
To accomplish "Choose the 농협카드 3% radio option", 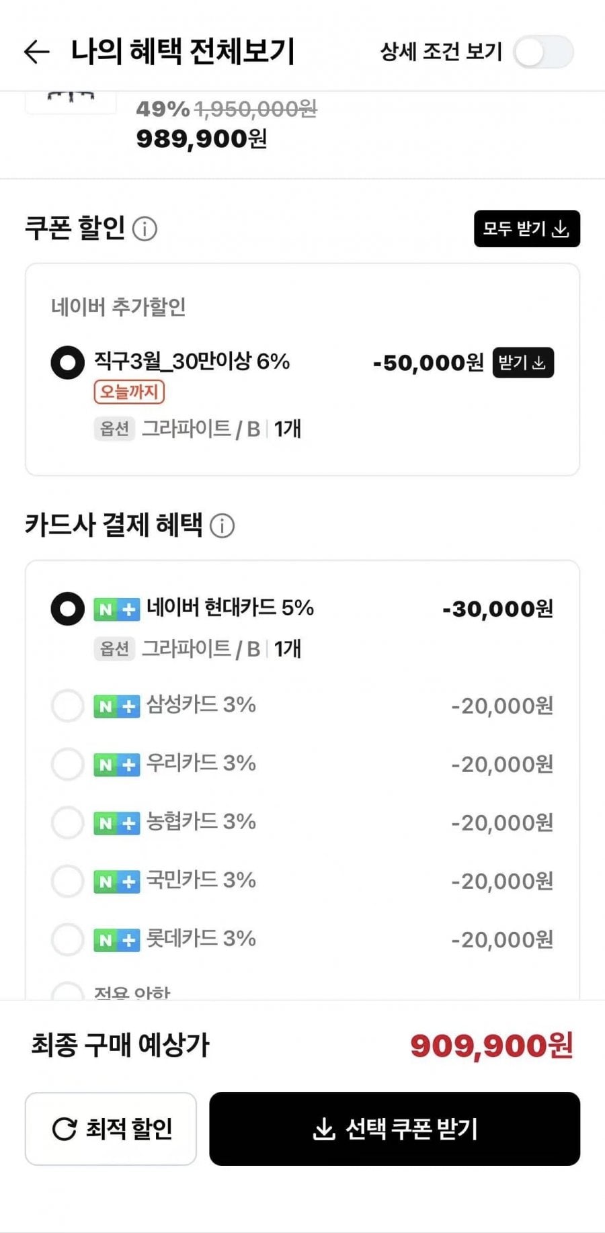I will point(67,822).
